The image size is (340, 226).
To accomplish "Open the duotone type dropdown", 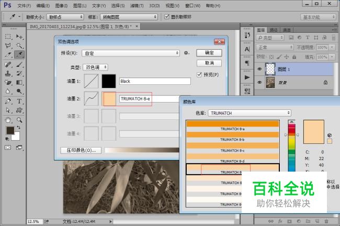I will click(x=95, y=67).
